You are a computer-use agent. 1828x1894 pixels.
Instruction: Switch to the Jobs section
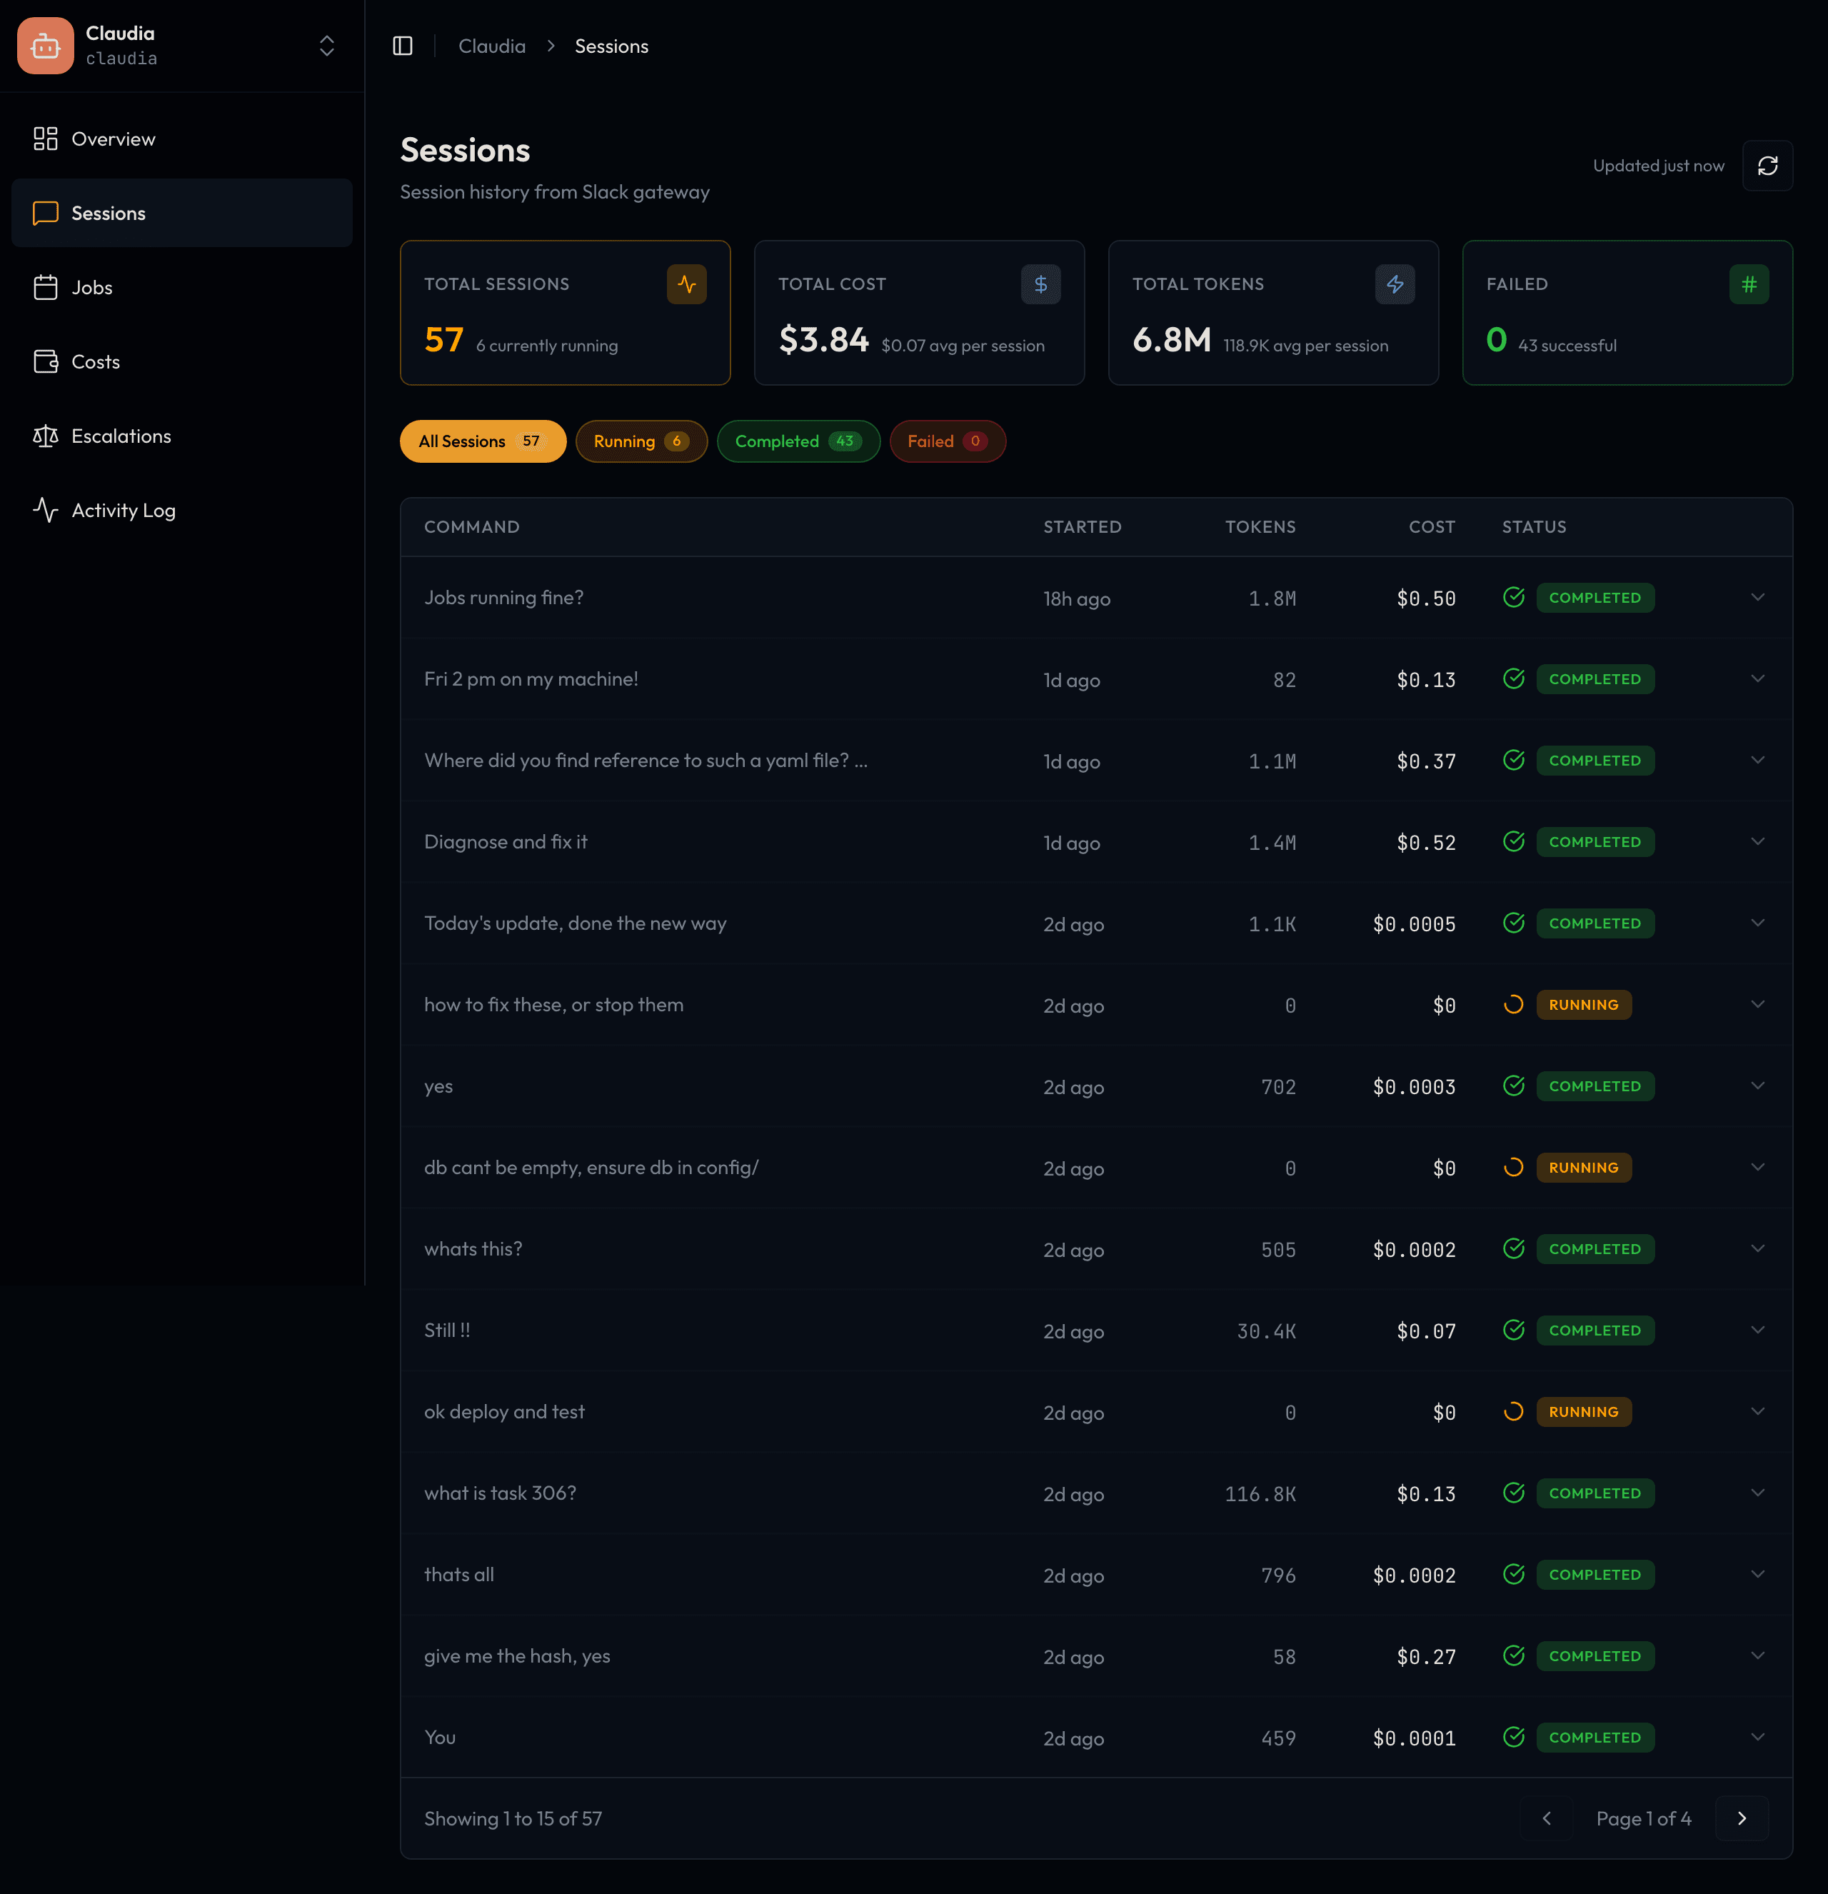click(93, 287)
